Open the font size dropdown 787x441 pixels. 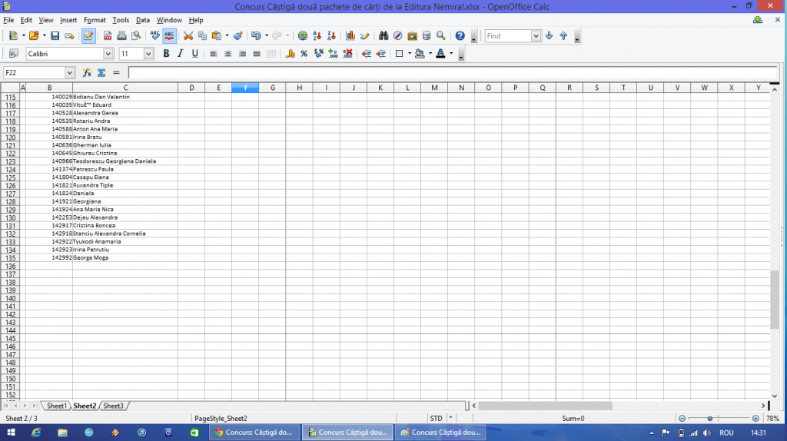point(148,54)
